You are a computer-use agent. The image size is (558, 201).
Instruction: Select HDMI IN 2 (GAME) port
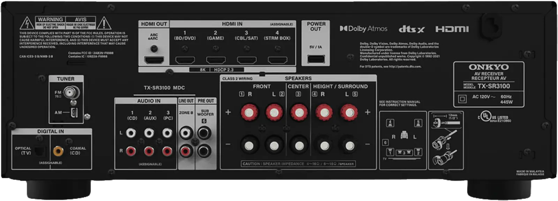(216, 60)
